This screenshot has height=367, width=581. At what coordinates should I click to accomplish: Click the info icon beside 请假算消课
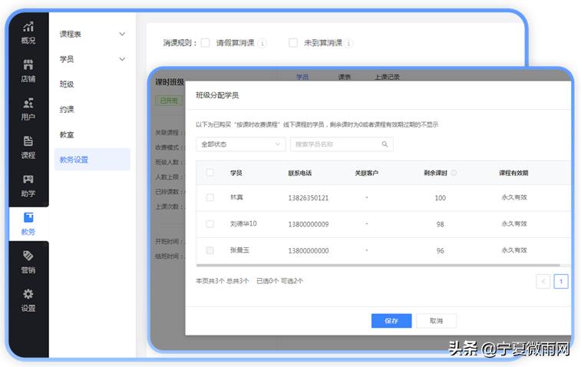point(262,43)
